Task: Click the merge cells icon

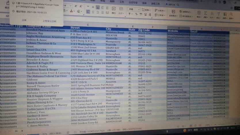Action: pyautogui.click(x=121, y=9)
